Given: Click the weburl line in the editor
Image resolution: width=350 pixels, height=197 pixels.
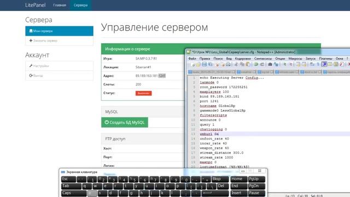Looking at the screenshot, I should [x=209, y=134].
